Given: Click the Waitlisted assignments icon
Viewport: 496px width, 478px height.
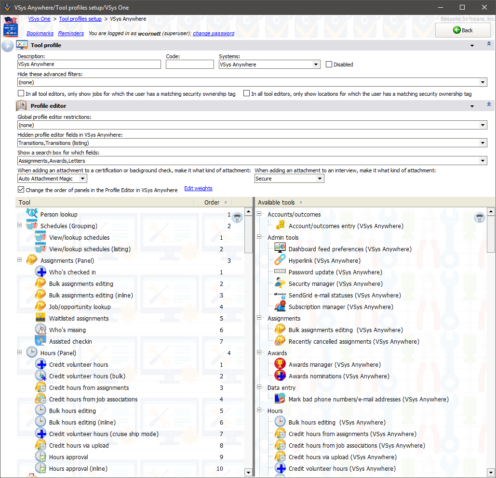Looking at the screenshot, I should pos(40,318).
